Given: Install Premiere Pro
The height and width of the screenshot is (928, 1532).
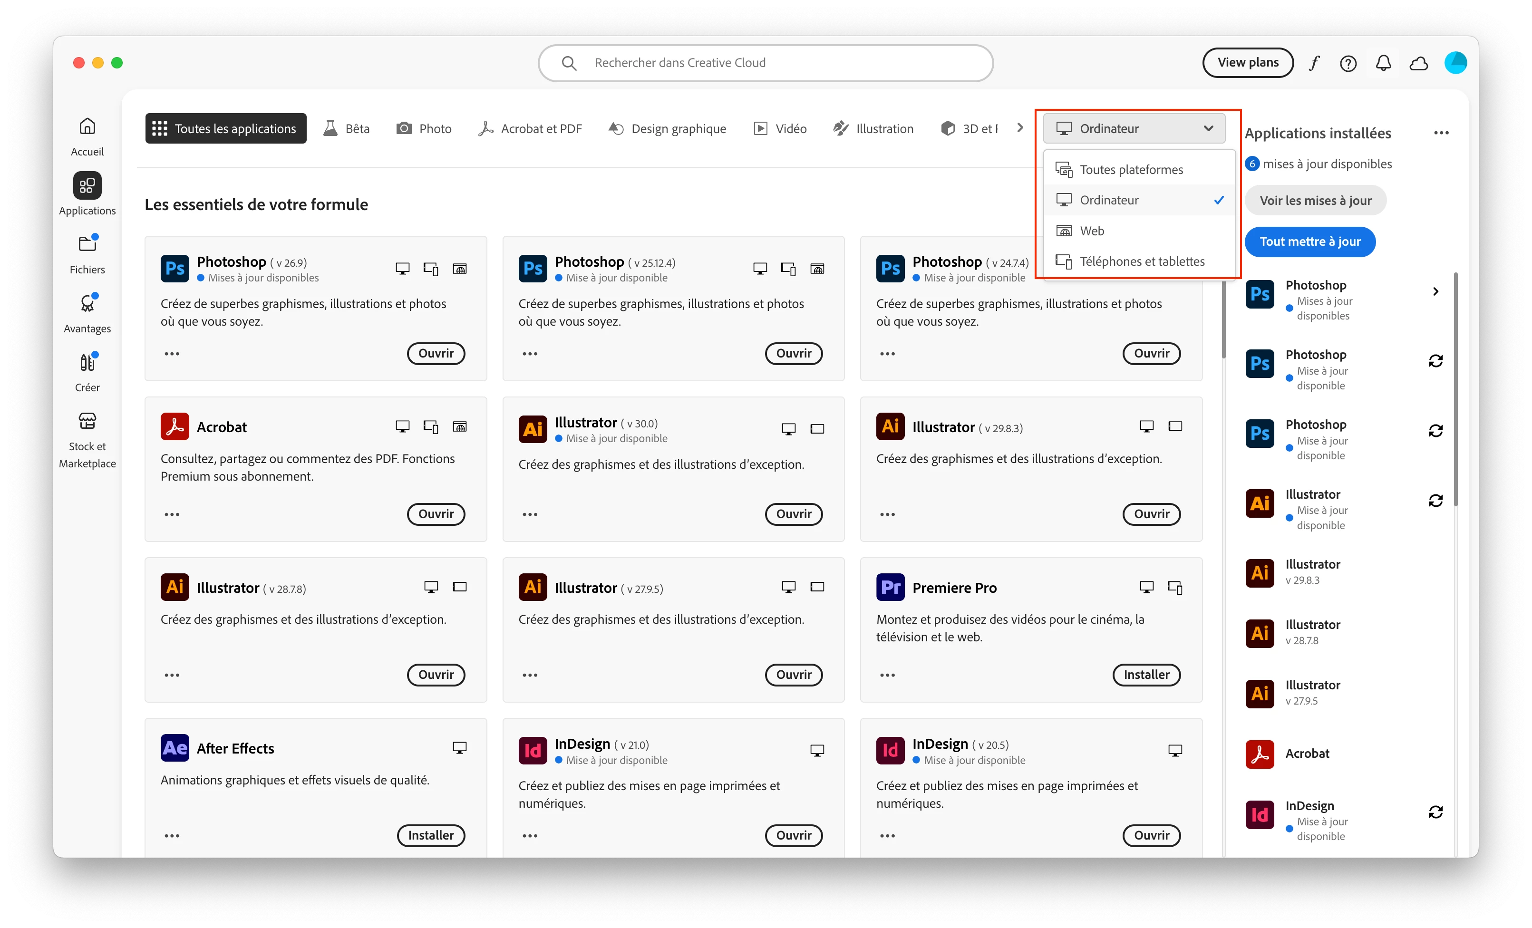Looking at the screenshot, I should pyautogui.click(x=1146, y=675).
